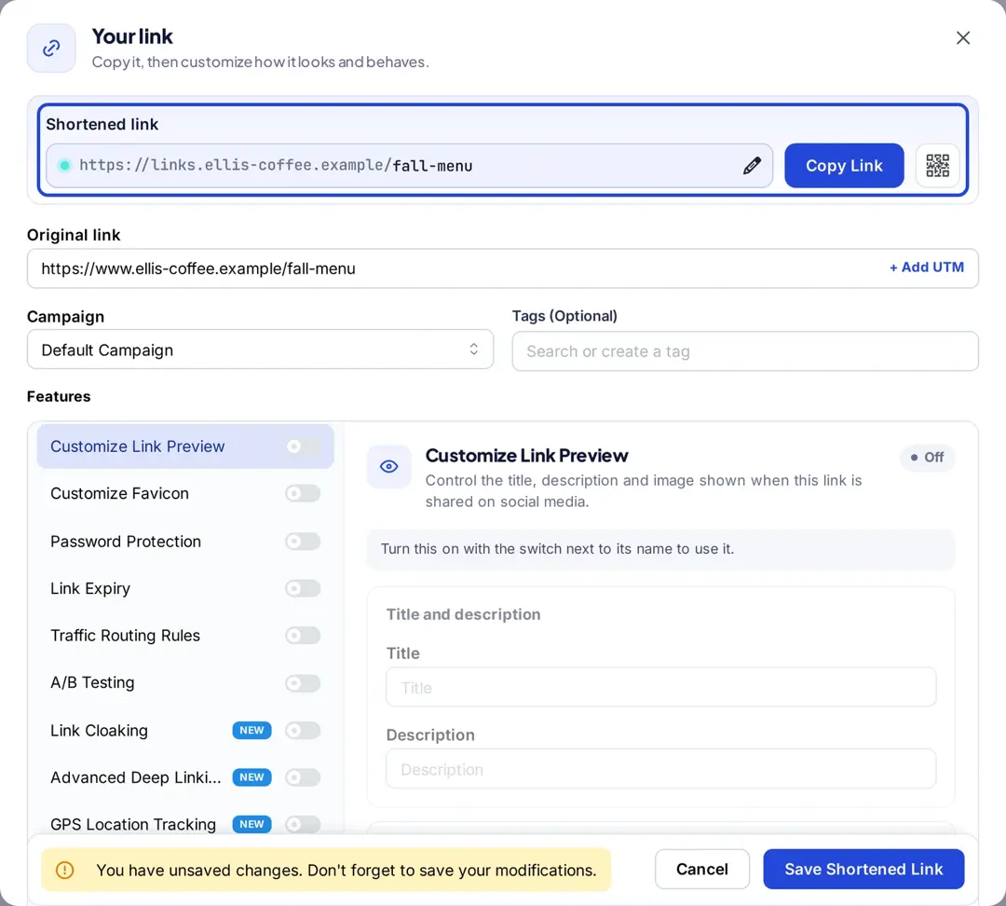Viewport: 1006px width, 906px height.
Task: Click the green status dot in shortened link
Action: point(64,166)
